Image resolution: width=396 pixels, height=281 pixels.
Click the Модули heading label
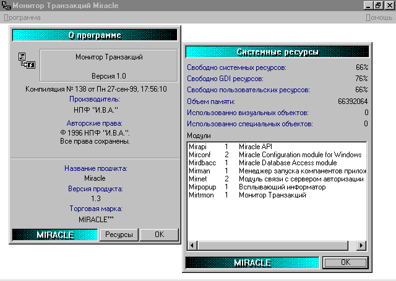point(199,136)
